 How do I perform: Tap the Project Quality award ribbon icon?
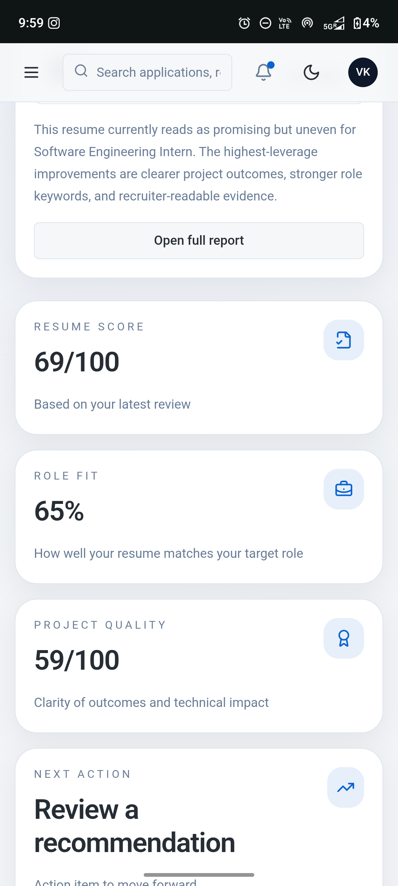(344, 638)
